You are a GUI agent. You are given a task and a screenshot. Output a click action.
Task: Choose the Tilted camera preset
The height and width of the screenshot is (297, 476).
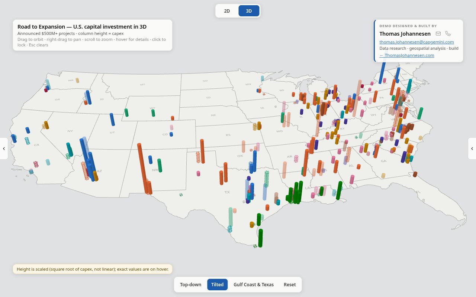217,285
